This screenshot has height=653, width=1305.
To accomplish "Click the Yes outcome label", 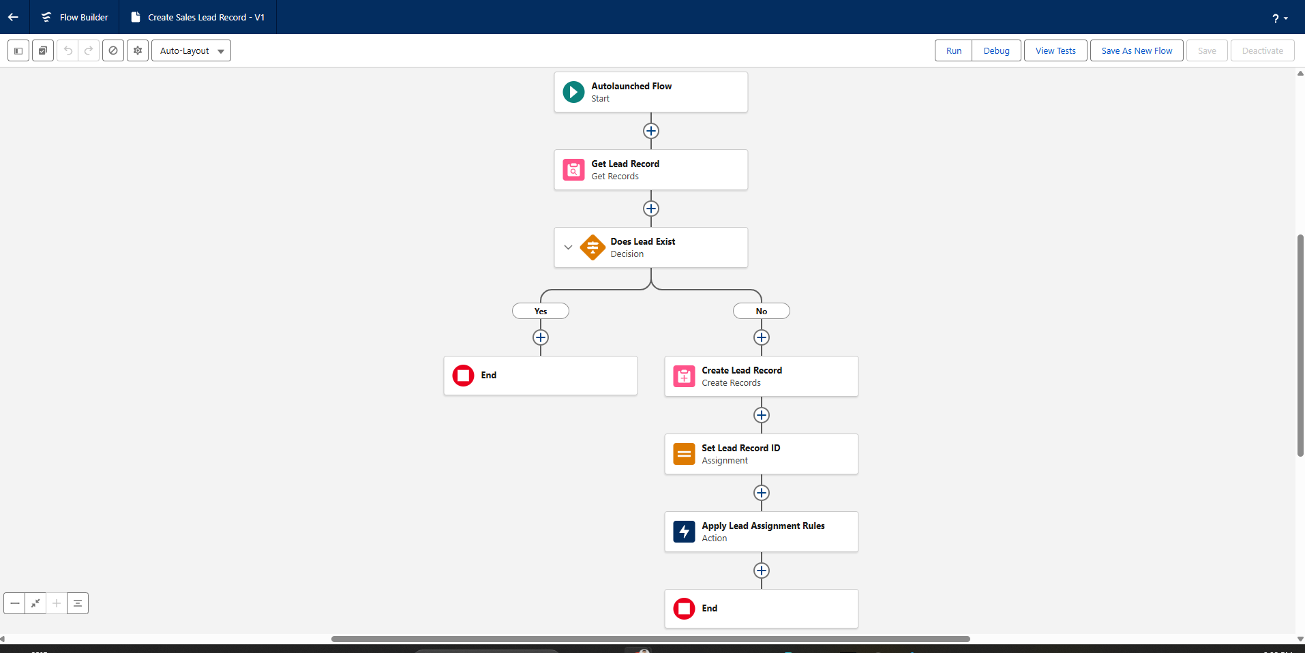I will 541,311.
